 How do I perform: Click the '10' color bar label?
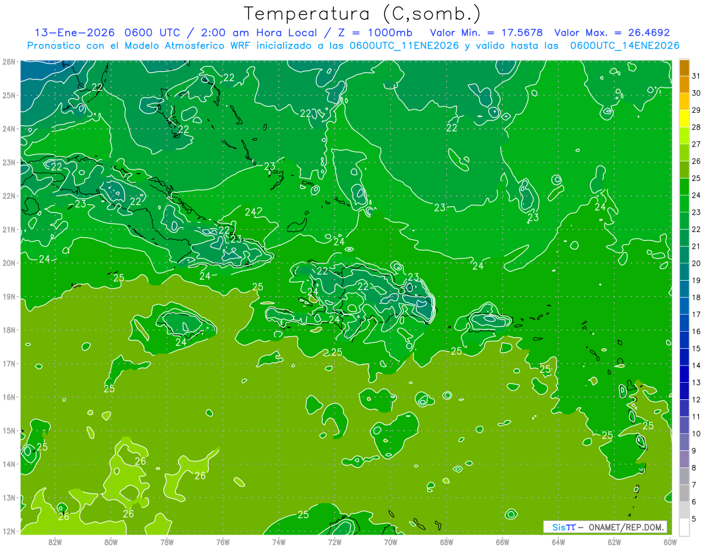pyautogui.click(x=696, y=434)
